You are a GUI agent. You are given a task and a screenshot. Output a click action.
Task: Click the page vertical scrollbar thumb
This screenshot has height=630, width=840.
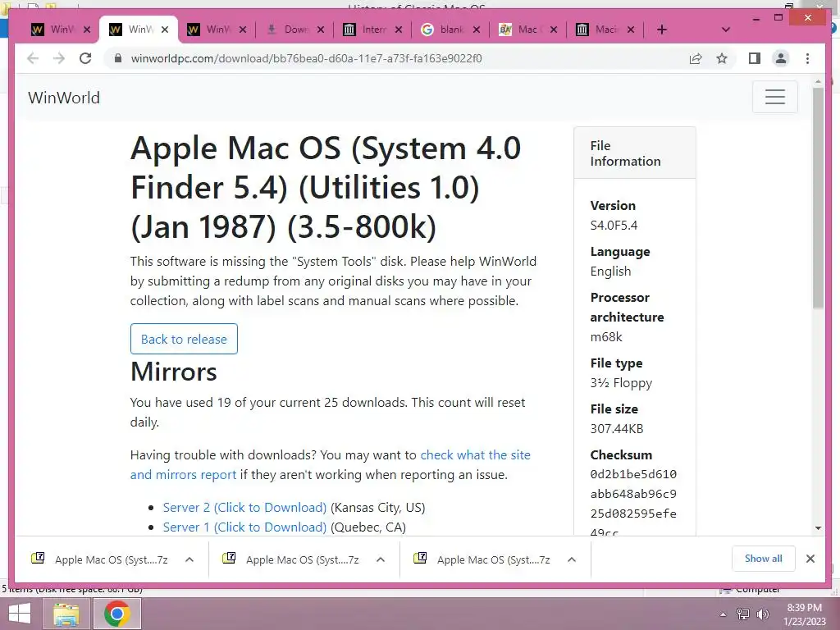pyautogui.click(x=818, y=198)
